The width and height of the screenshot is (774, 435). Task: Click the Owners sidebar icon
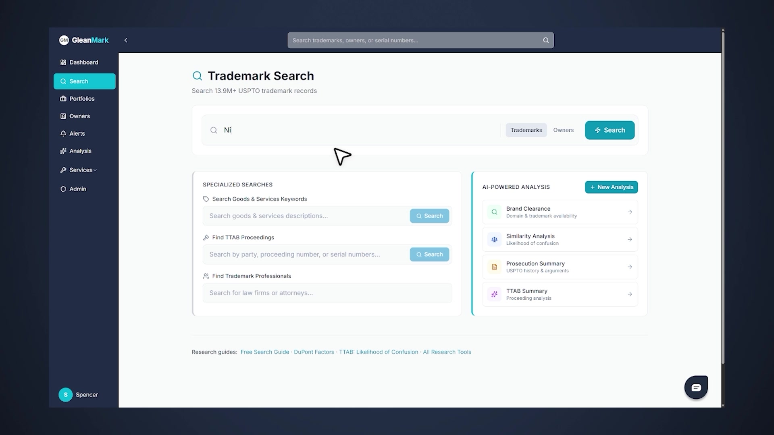pos(63,116)
